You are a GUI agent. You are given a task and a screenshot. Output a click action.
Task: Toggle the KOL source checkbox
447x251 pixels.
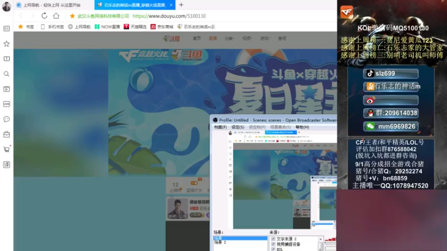point(273,249)
